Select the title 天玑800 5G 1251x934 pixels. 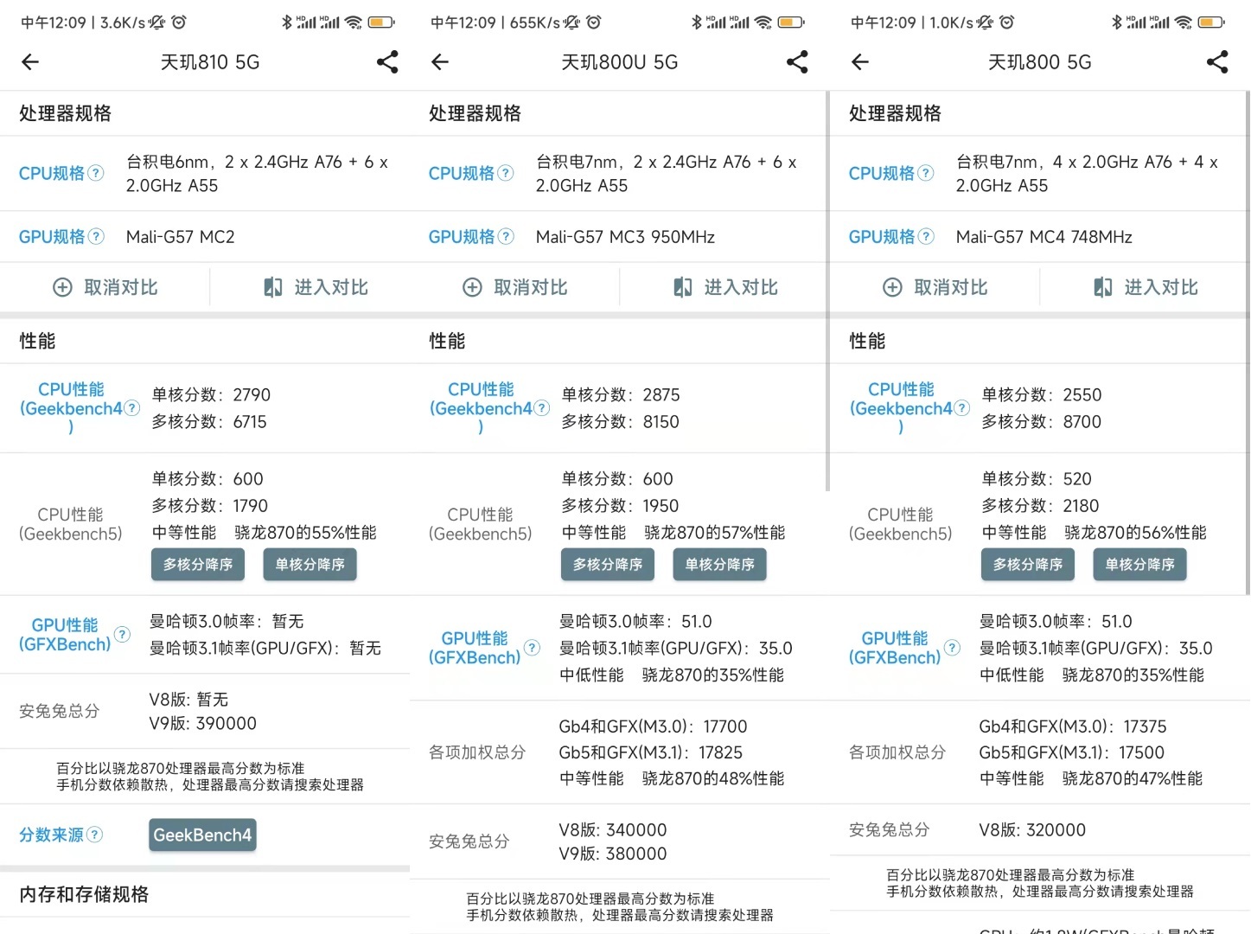[1040, 62]
